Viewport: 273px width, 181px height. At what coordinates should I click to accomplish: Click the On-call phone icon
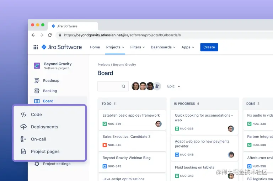(23, 139)
